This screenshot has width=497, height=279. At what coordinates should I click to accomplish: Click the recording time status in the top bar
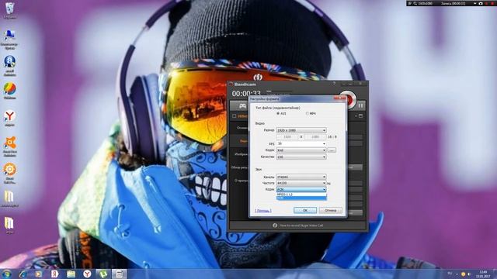454,3
